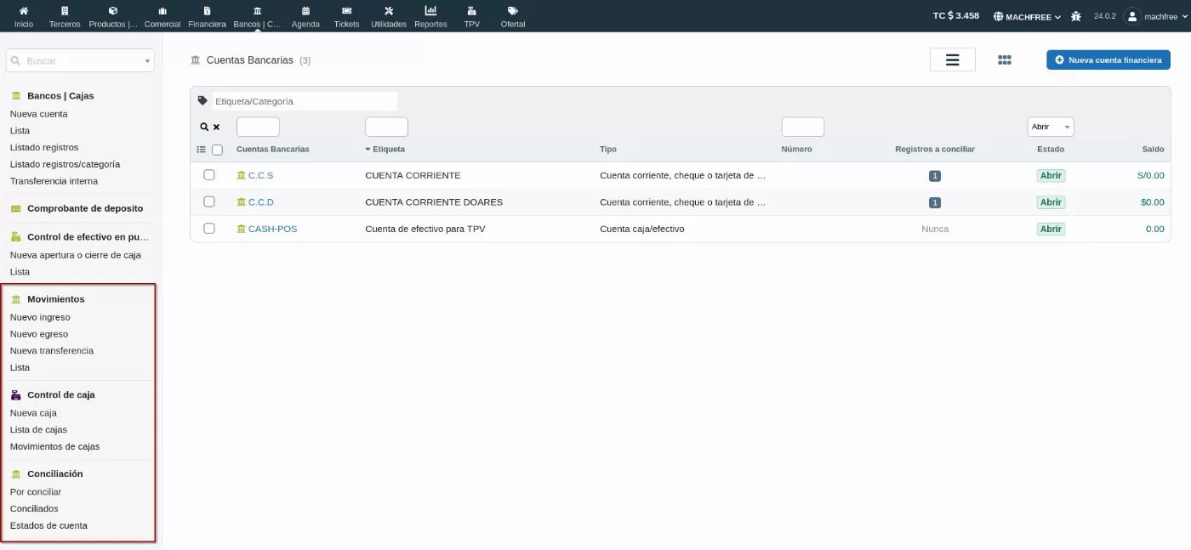Switch to kanban grid view

coord(1005,60)
